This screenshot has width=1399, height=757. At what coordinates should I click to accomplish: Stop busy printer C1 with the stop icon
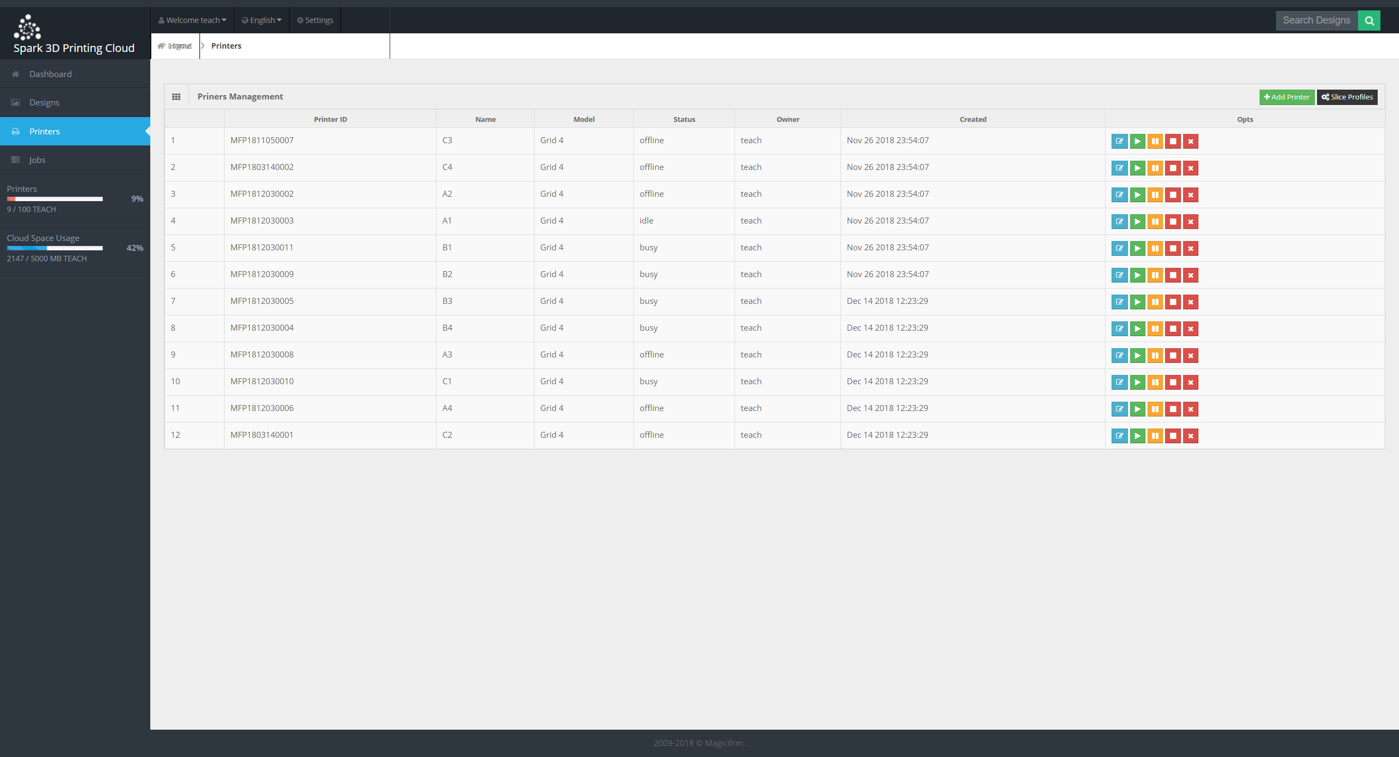[x=1173, y=382]
